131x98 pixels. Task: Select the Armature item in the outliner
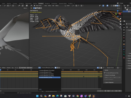point(127,11)
